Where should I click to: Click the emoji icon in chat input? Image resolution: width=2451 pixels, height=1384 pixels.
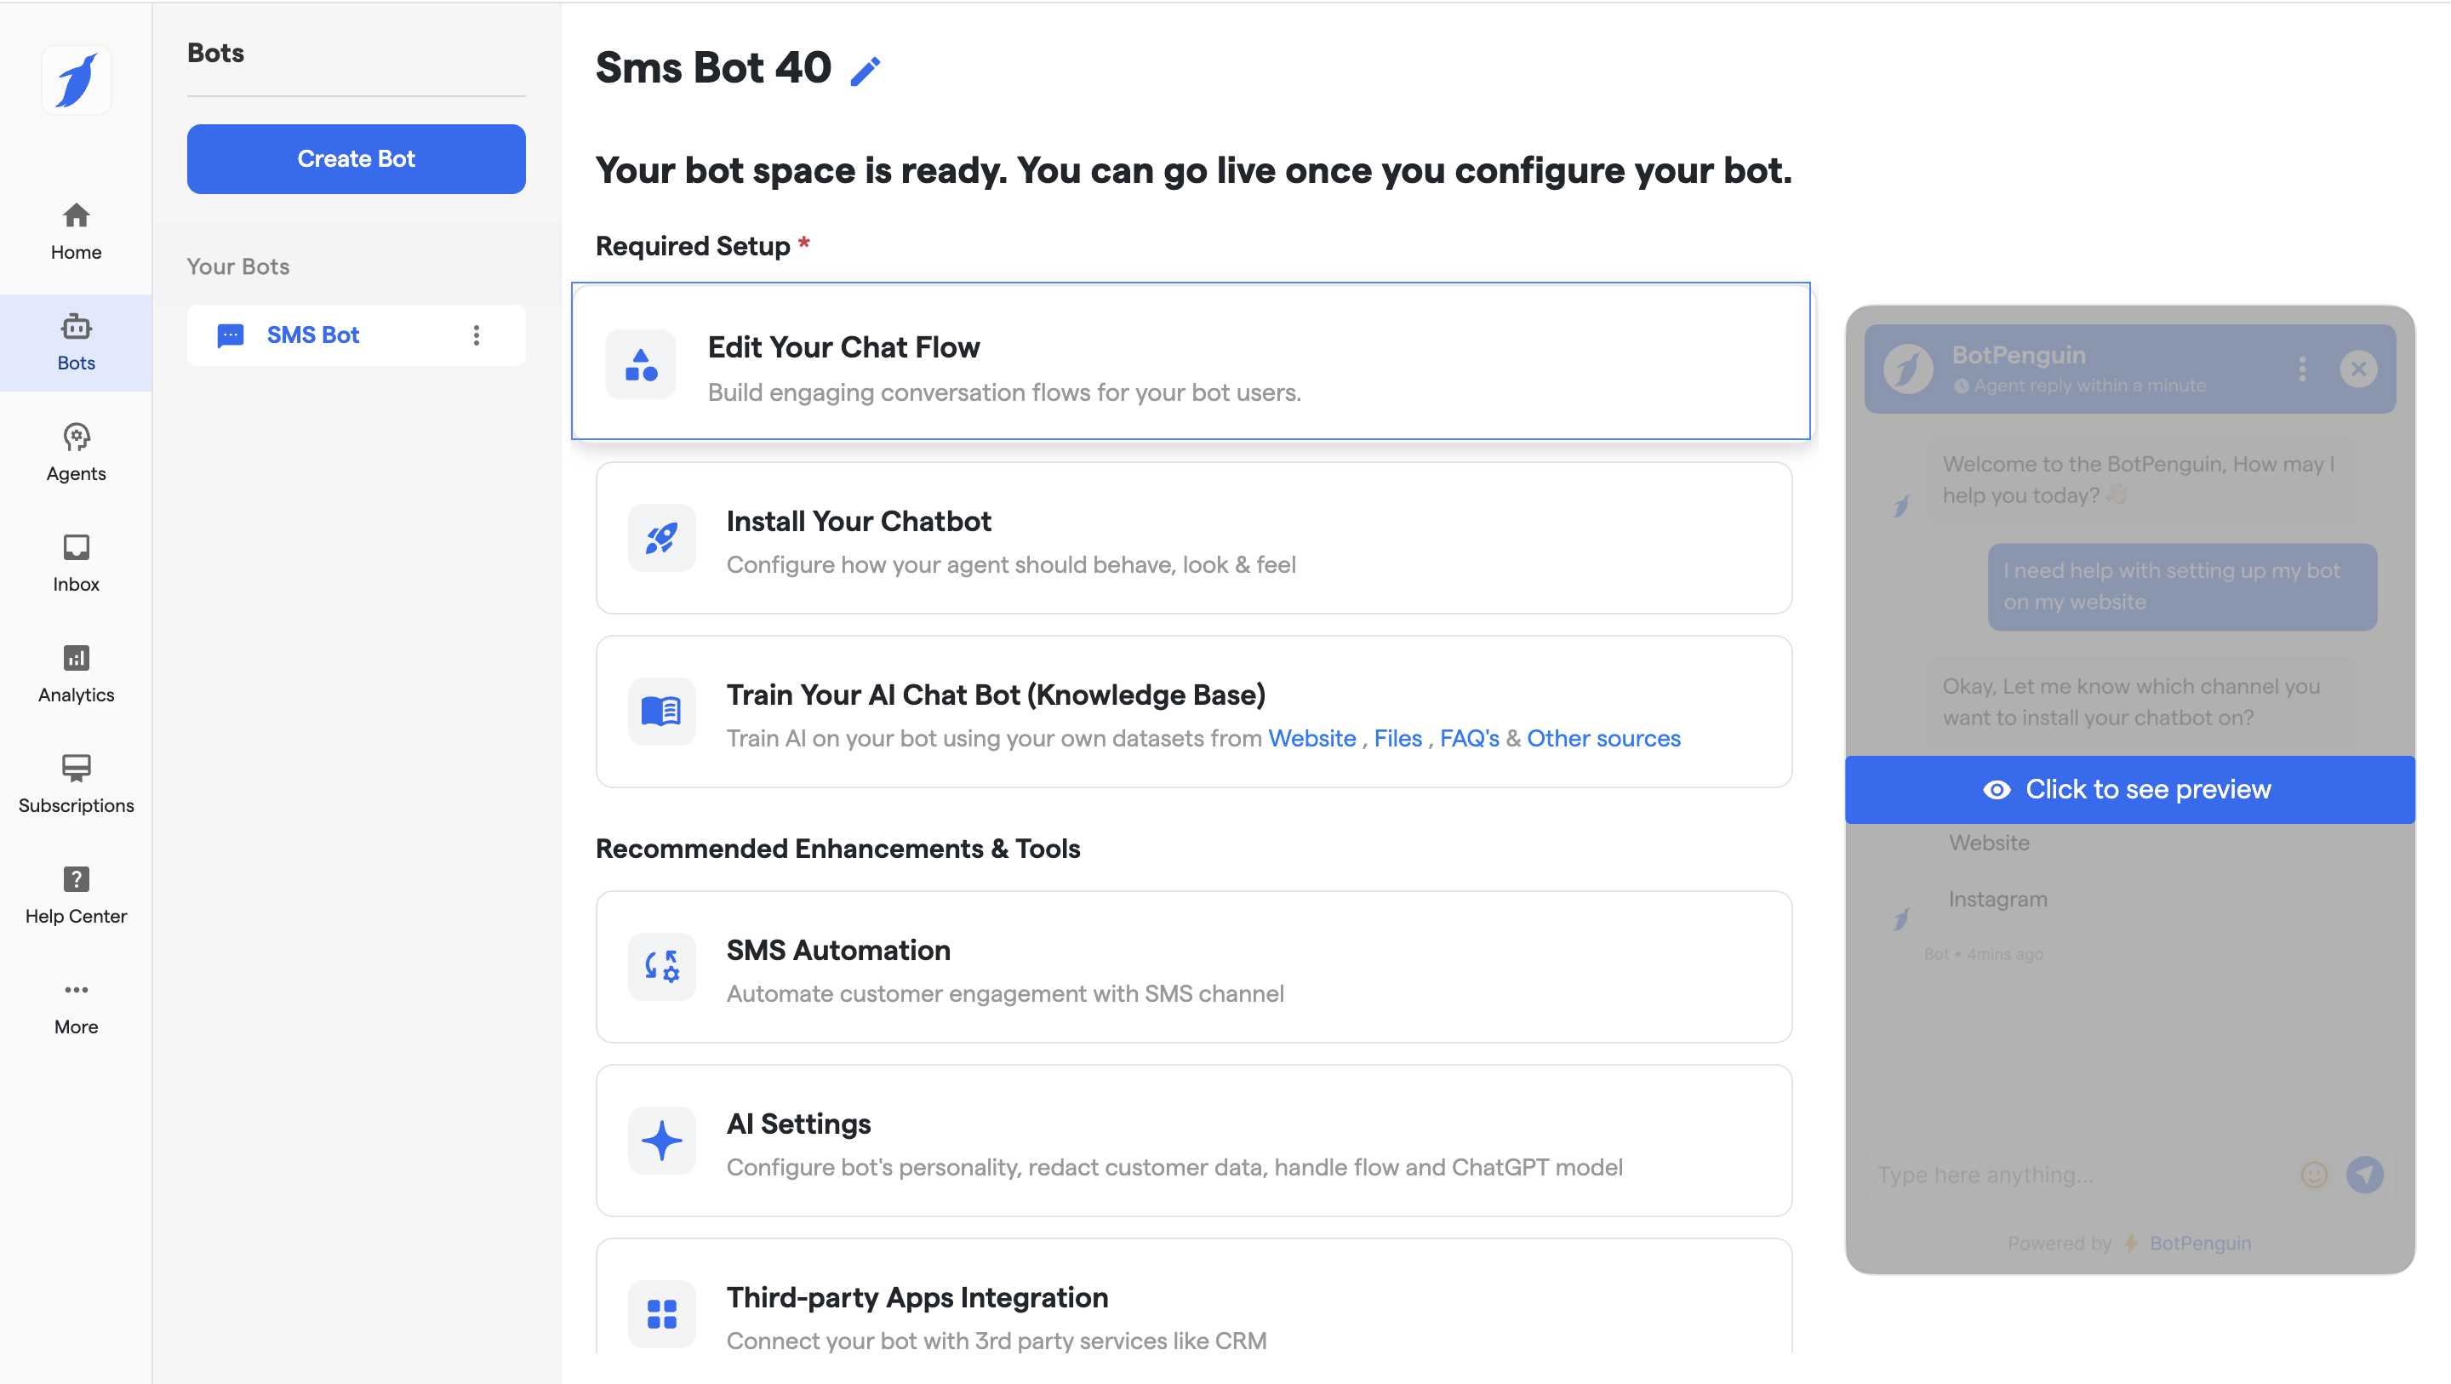coord(2313,1175)
